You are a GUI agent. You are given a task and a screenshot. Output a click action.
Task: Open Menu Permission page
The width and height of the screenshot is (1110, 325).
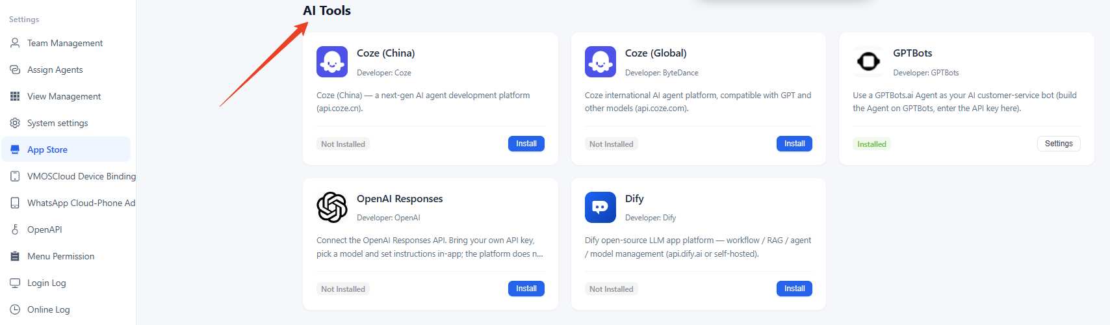pos(66,256)
